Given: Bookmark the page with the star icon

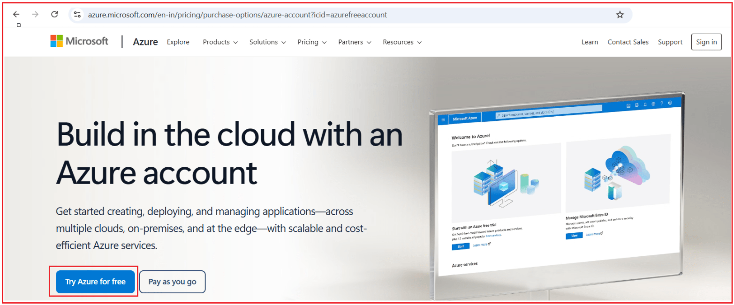Looking at the screenshot, I should 620,15.
